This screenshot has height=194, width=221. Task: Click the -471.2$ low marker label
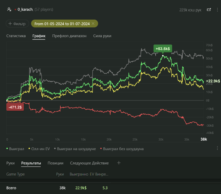click(x=15, y=107)
